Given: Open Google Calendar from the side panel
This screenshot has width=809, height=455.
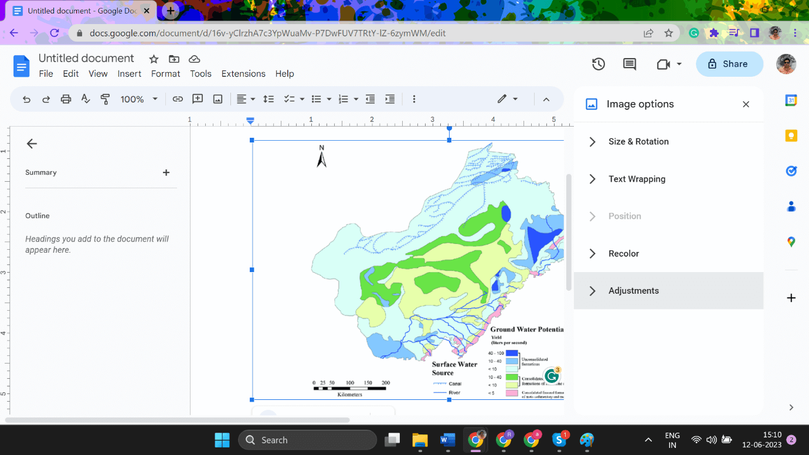Looking at the screenshot, I should point(791,100).
